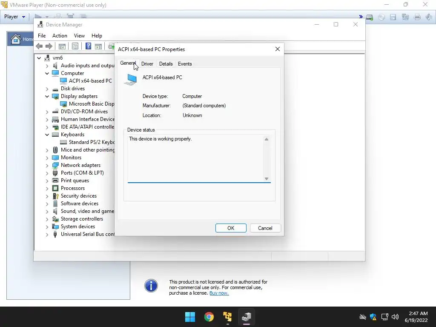Click the VMware Player taskbar icon
Image resolution: width=436 pixels, height=327 pixels.
(x=227, y=317)
